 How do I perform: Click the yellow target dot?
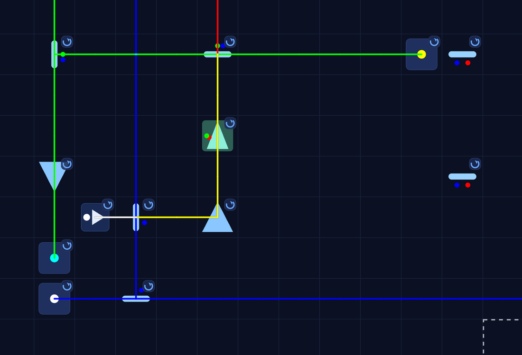coord(421,55)
